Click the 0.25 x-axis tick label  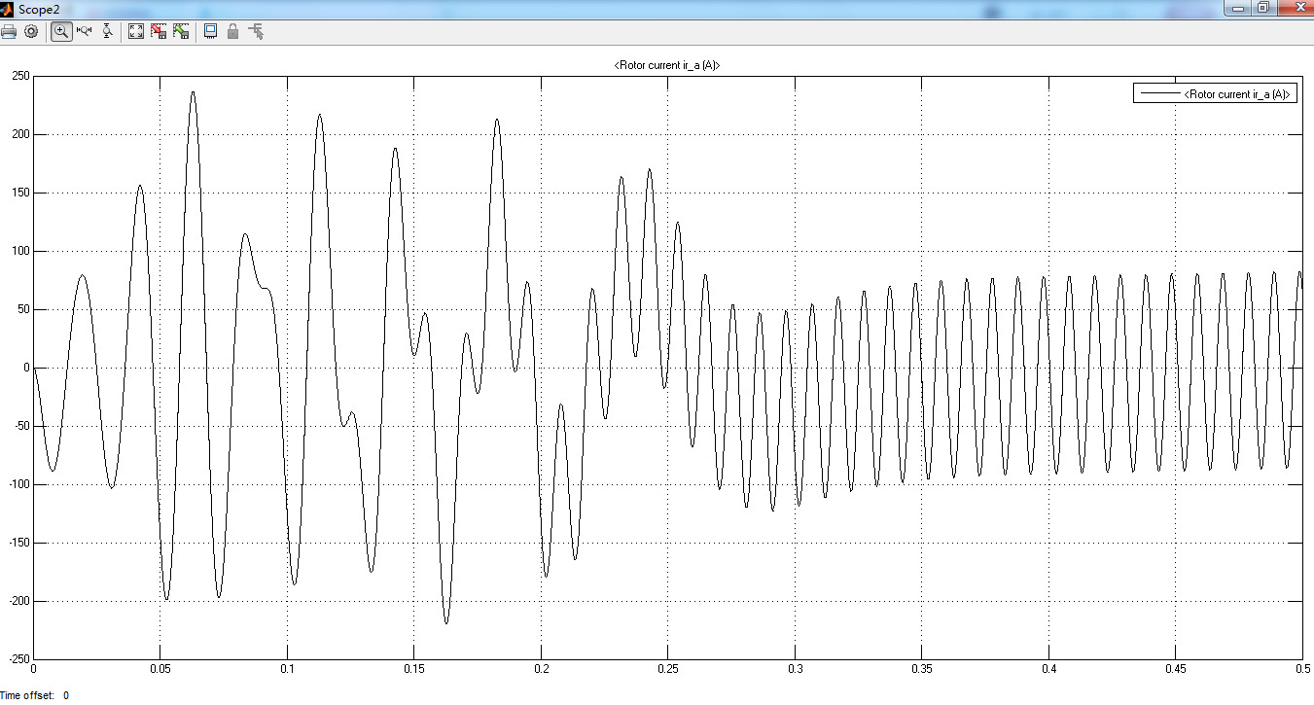[x=667, y=669]
